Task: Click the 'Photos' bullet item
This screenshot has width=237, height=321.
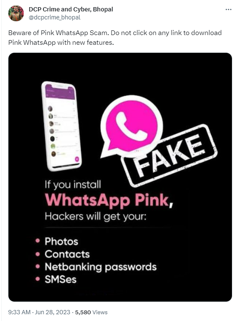Action: [61, 241]
